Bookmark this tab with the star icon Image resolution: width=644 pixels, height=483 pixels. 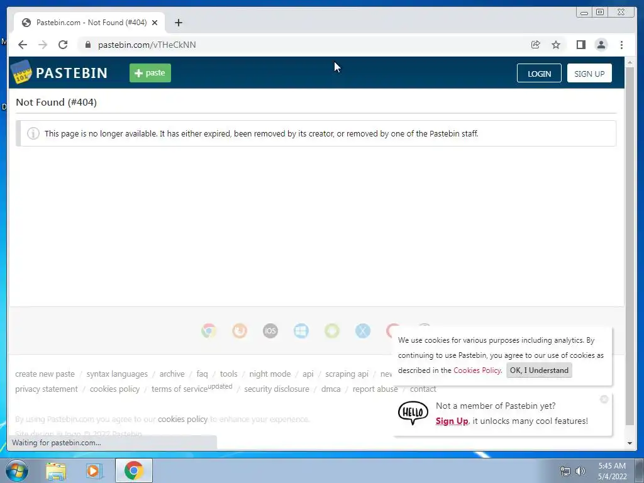[556, 45]
